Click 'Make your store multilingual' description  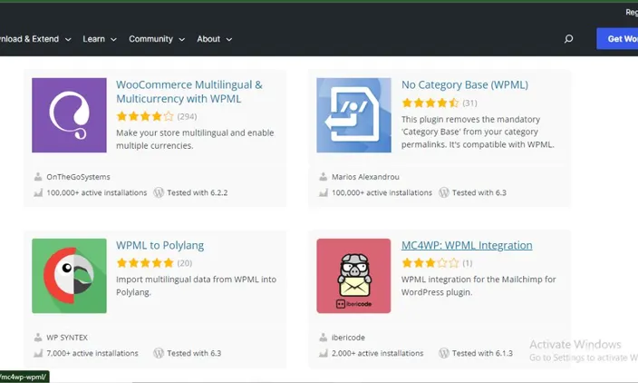click(195, 139)
